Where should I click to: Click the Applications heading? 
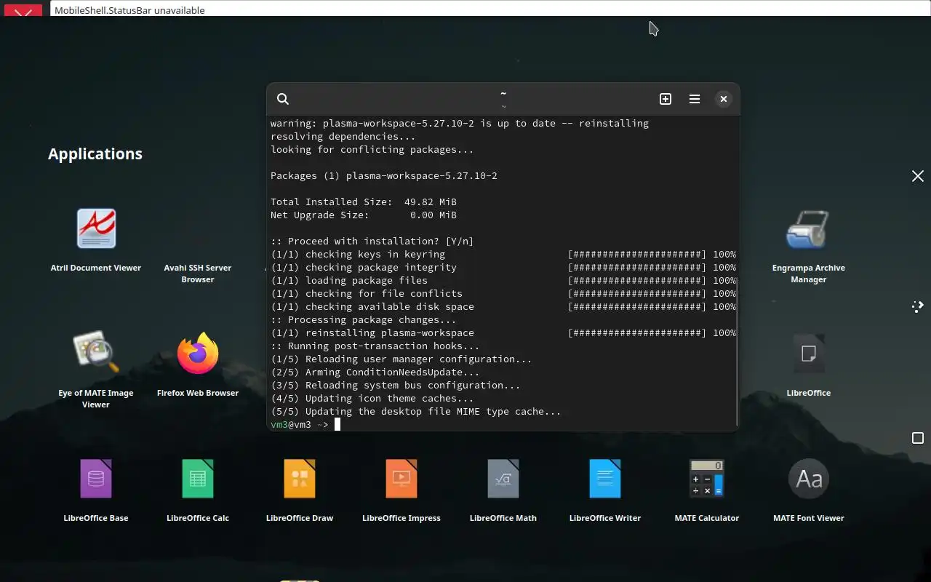[x=95, y=154]
